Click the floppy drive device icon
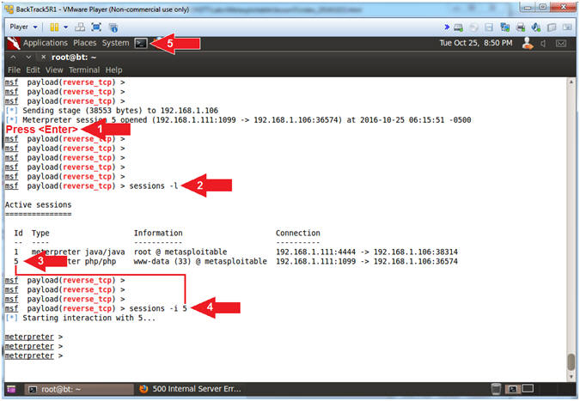 [x=489, y=27]
